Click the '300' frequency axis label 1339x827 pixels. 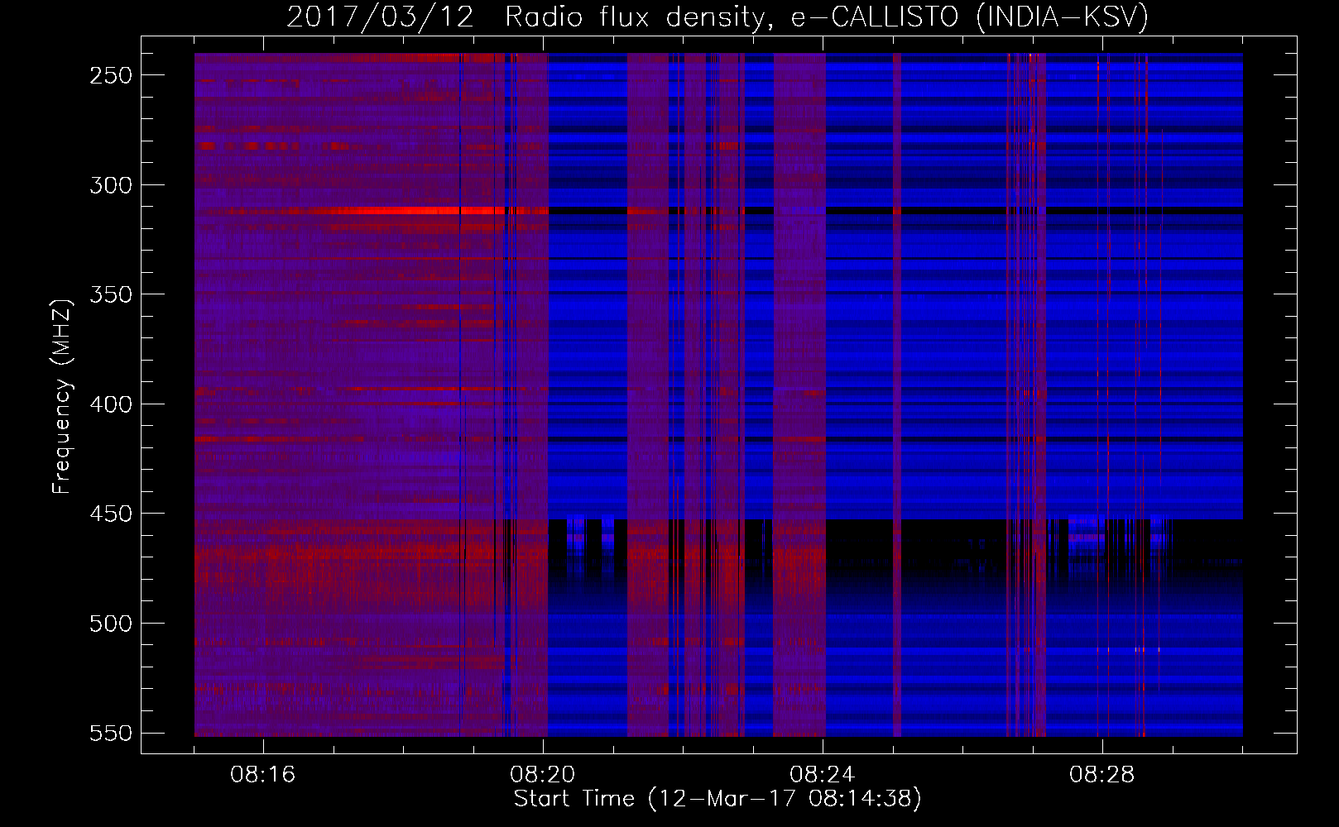pos(111,185)
